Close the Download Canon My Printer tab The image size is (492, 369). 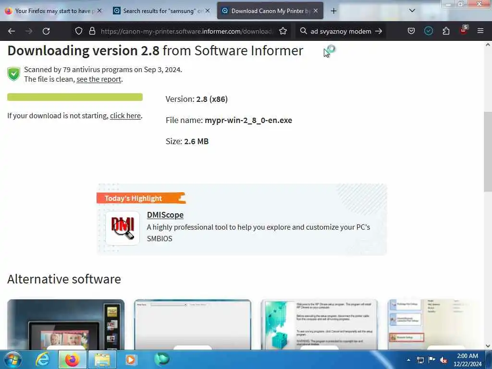pos(316,11)
